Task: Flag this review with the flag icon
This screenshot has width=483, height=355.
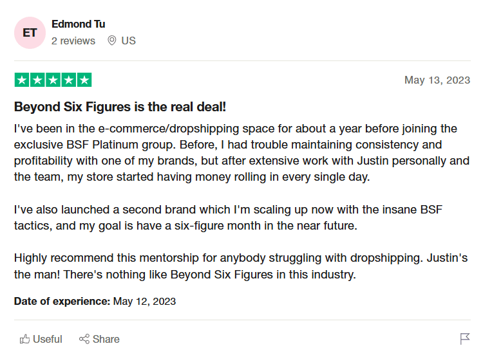Action: (465, 339)
